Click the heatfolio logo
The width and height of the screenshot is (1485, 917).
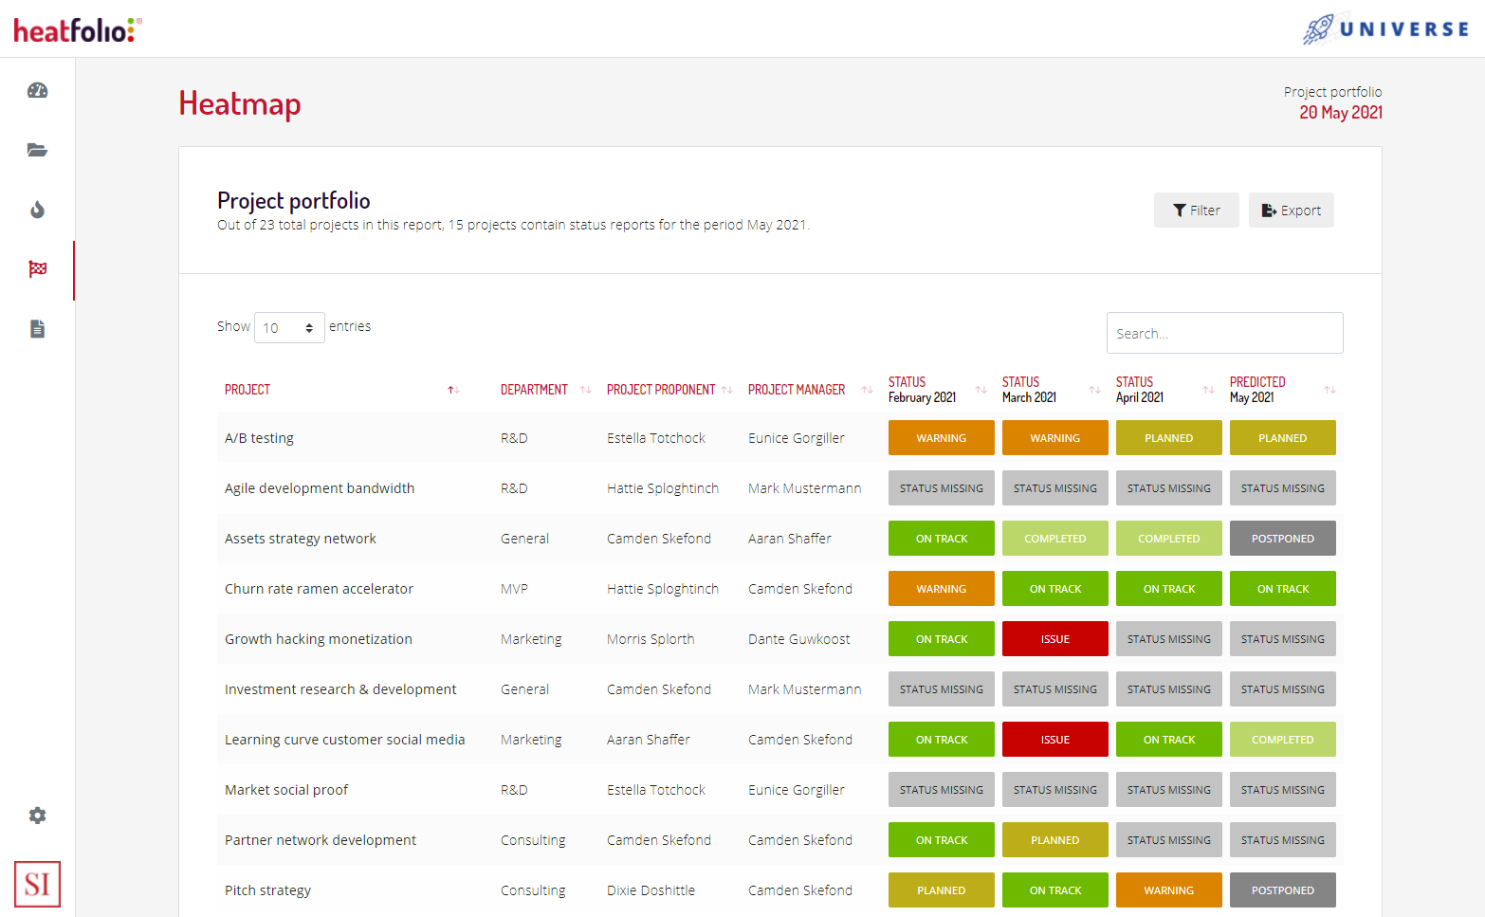tap(76, 28)
